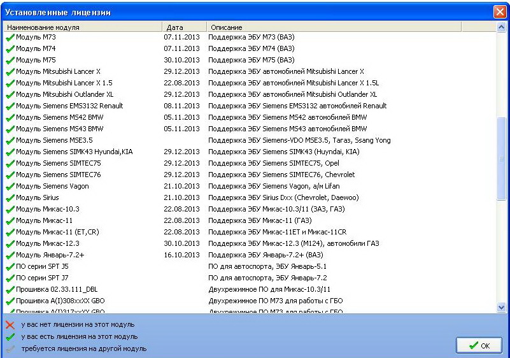Sort by Описание column header
This screenshot has height=358, width=510.
pos(334,27)
